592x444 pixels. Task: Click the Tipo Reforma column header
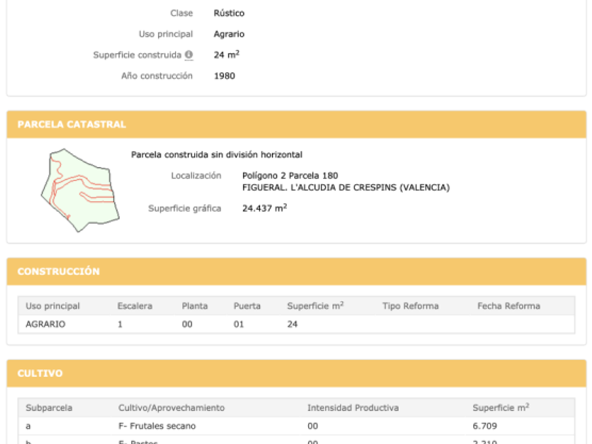410,306
